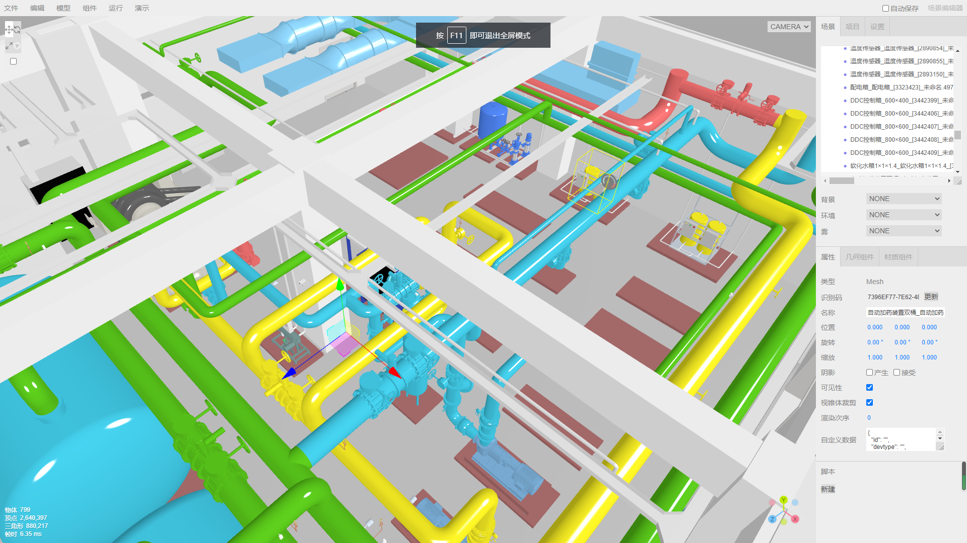The width and height of the screenshot is (967, 543).
Task: Open the 模型 menu
Action: coord(63,8)
